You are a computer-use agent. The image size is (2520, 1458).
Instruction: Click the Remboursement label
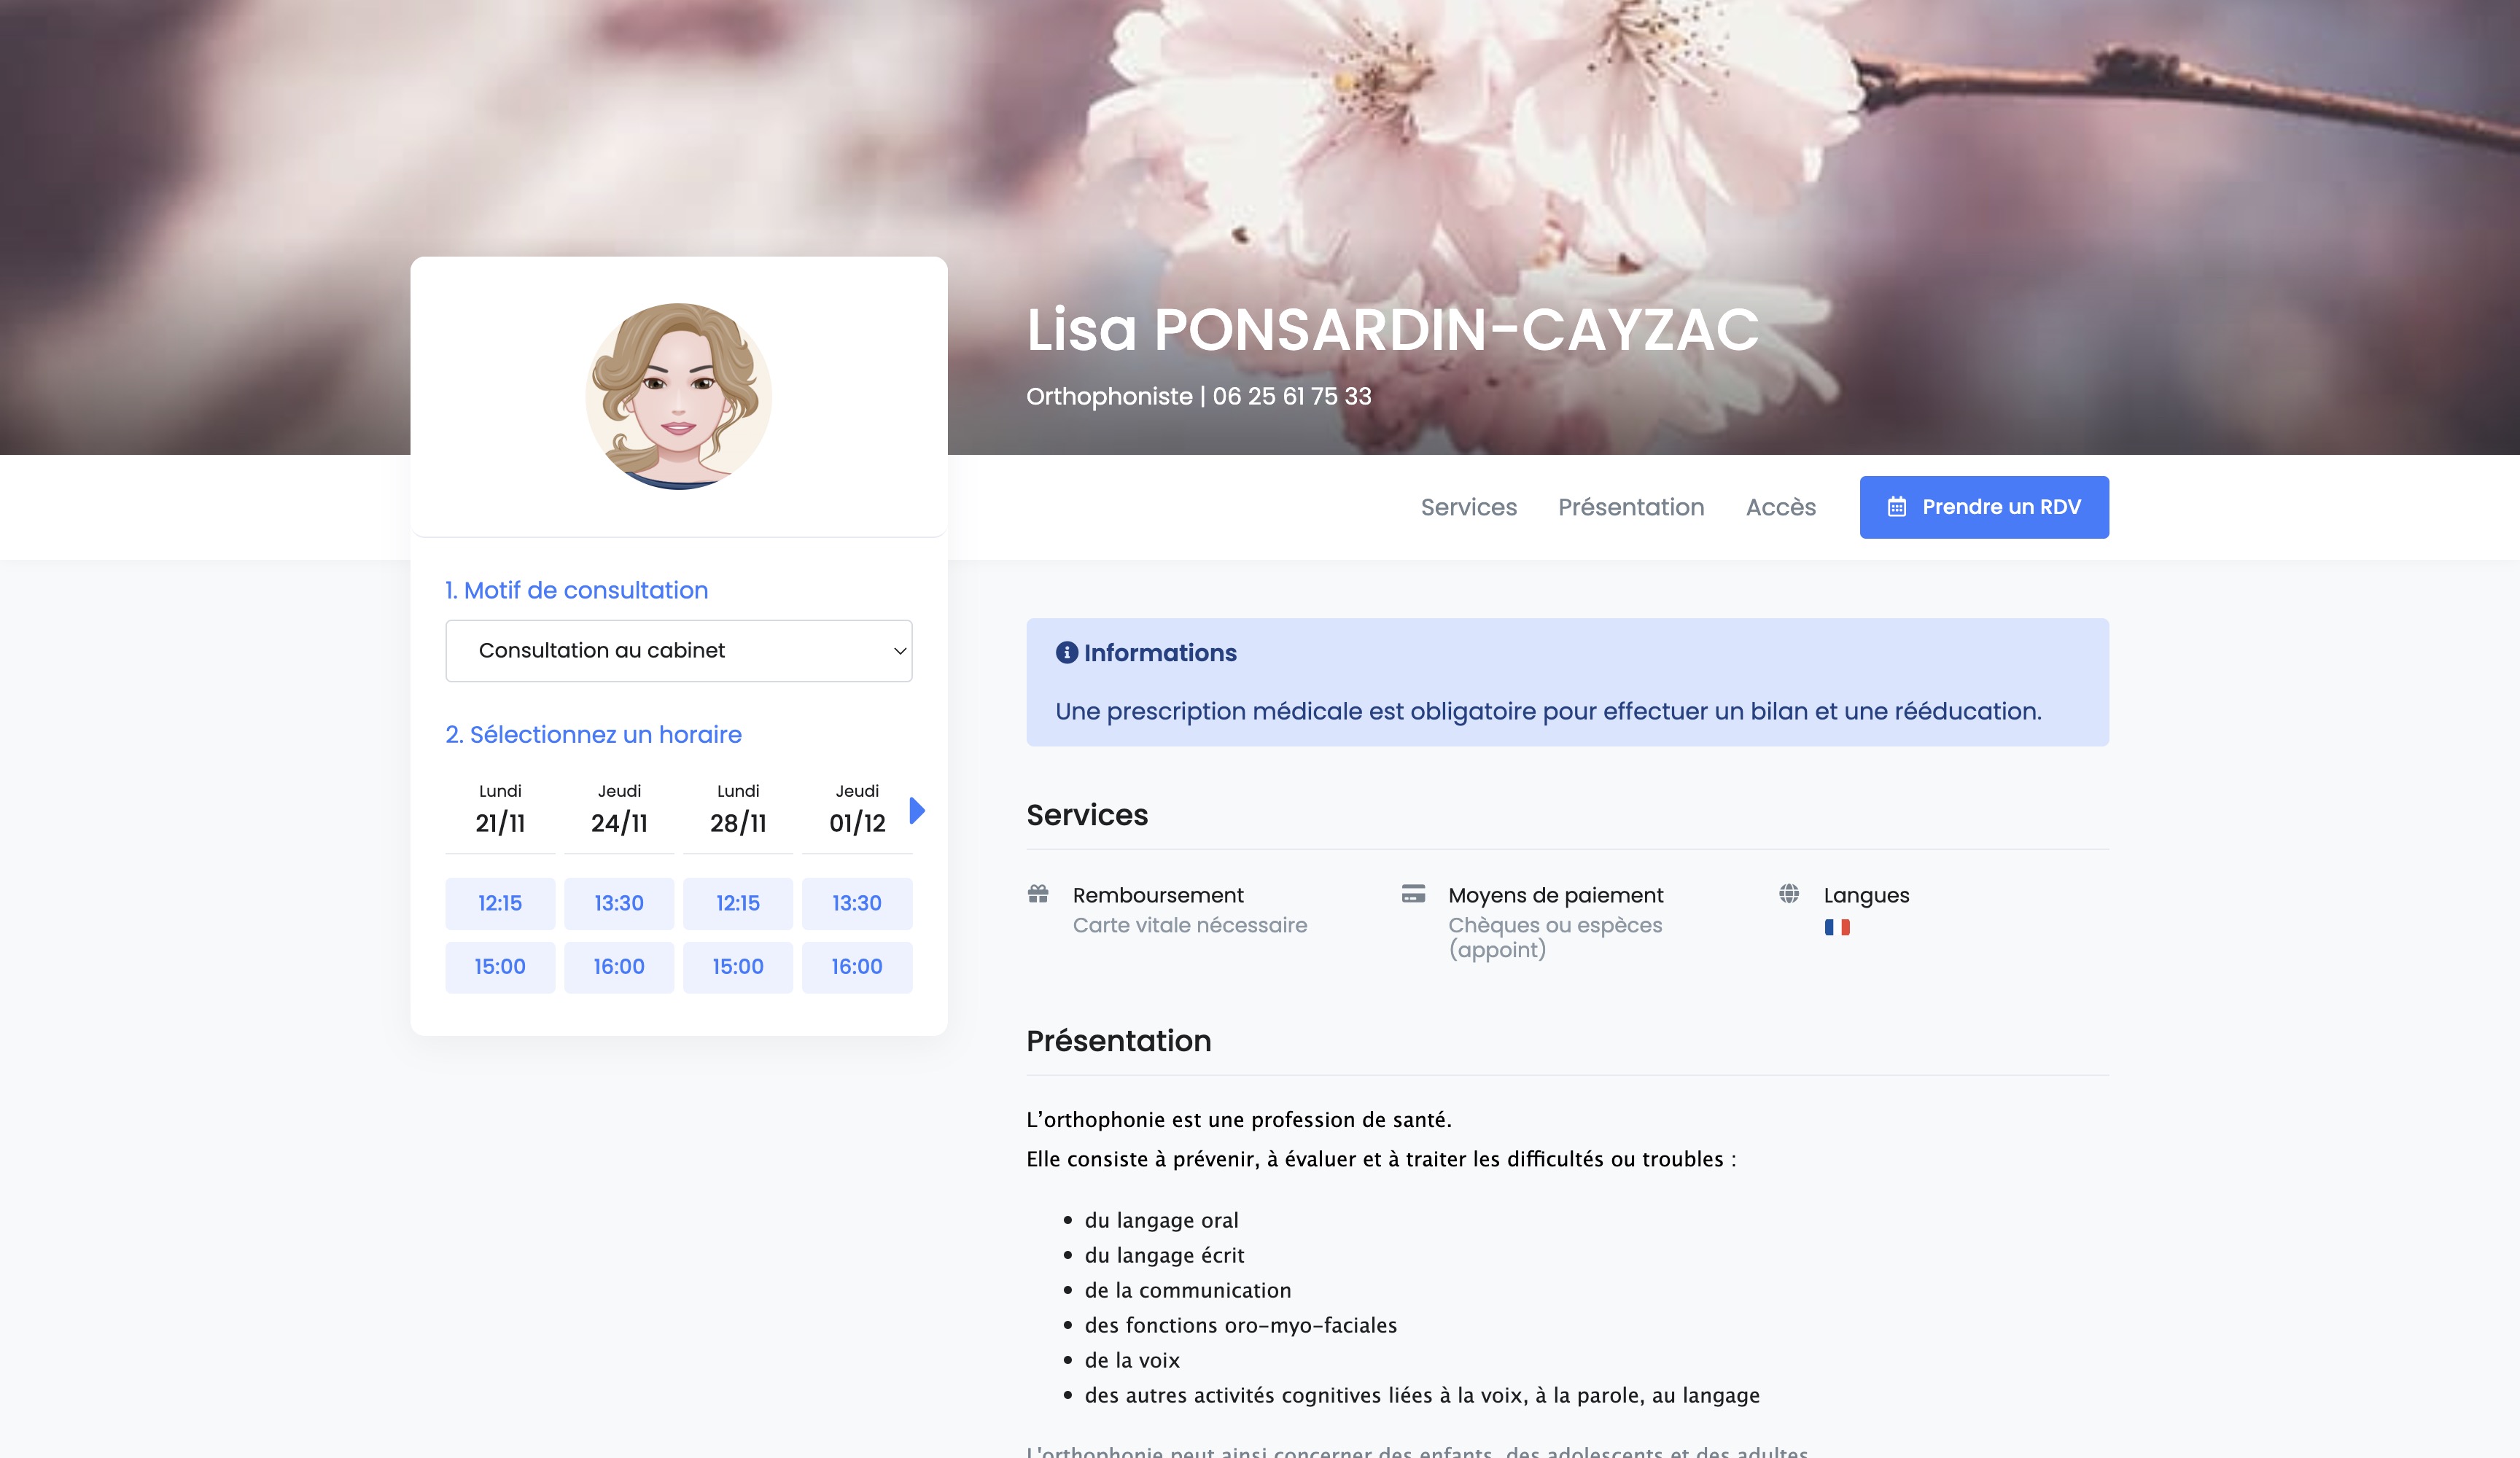(x=1158, y=895)
